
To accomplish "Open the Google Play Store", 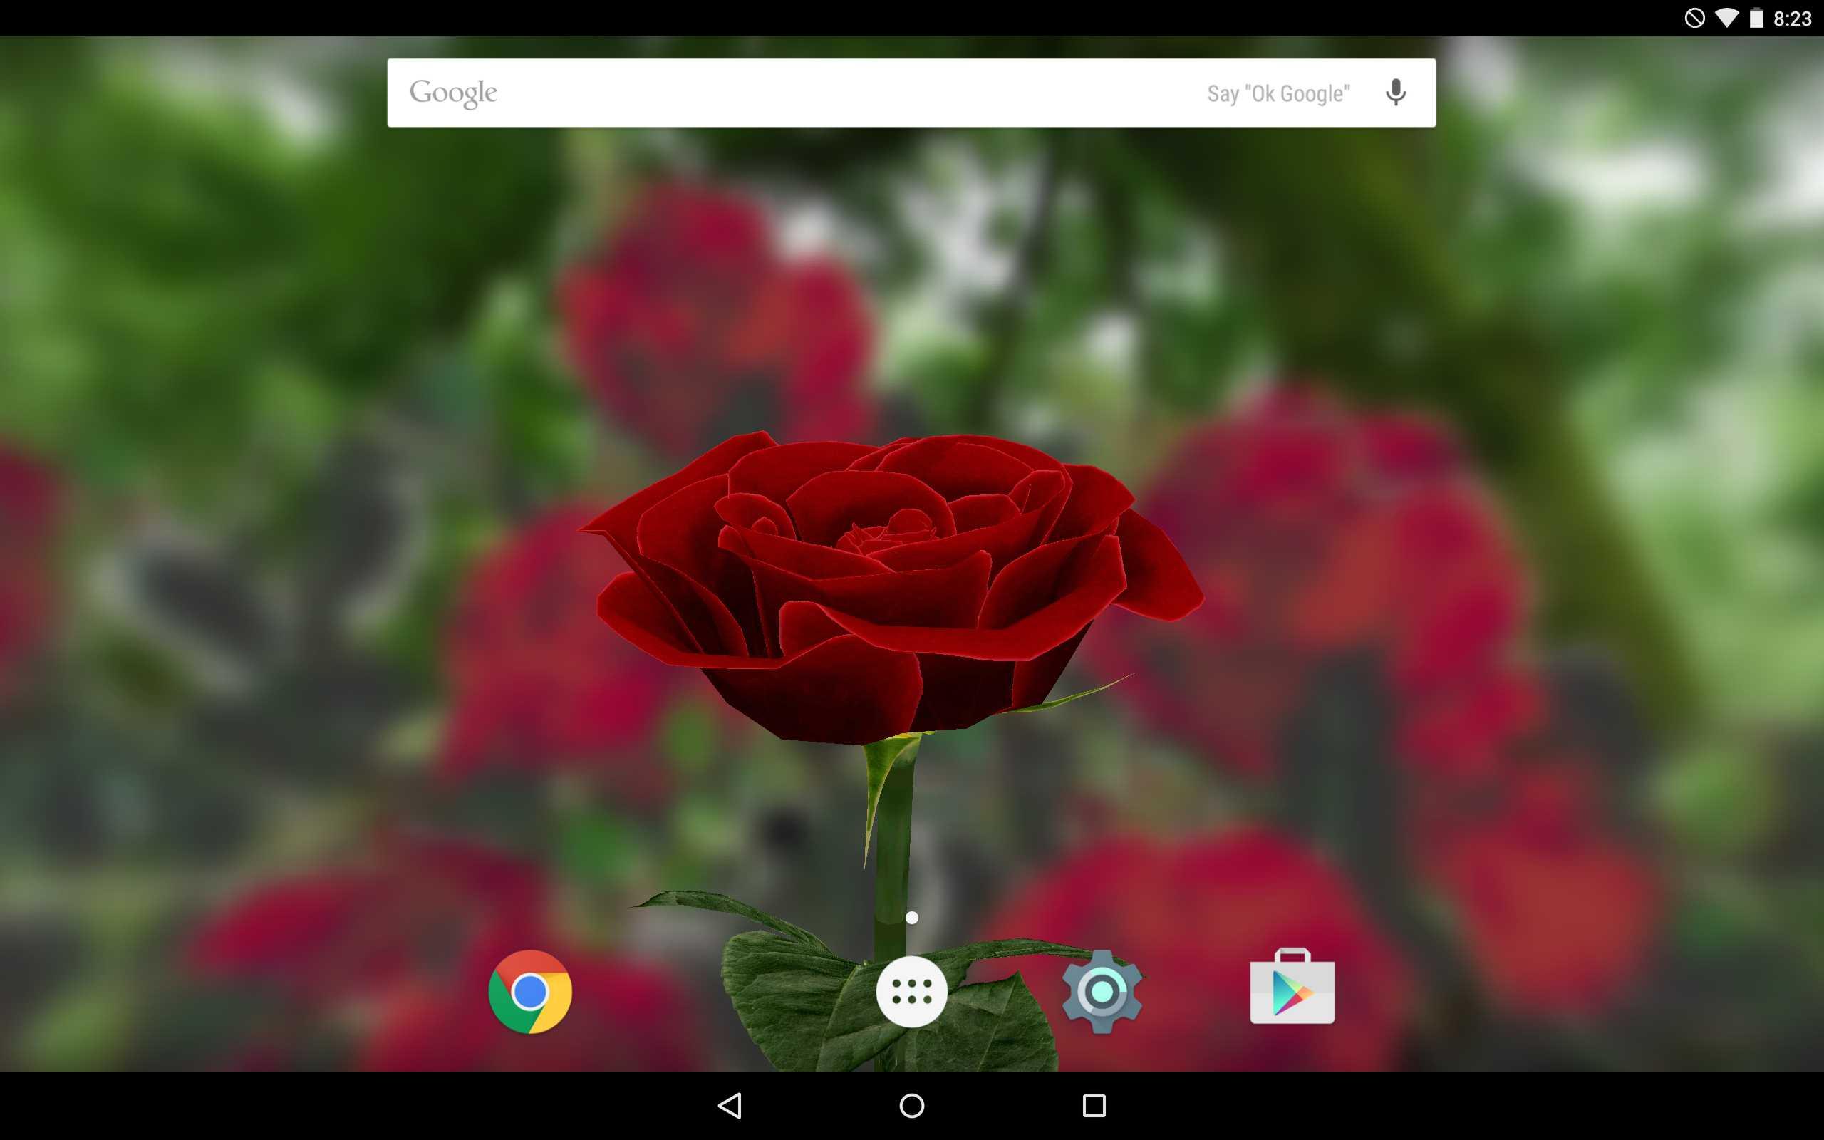I will click(x=1292, y=987).
